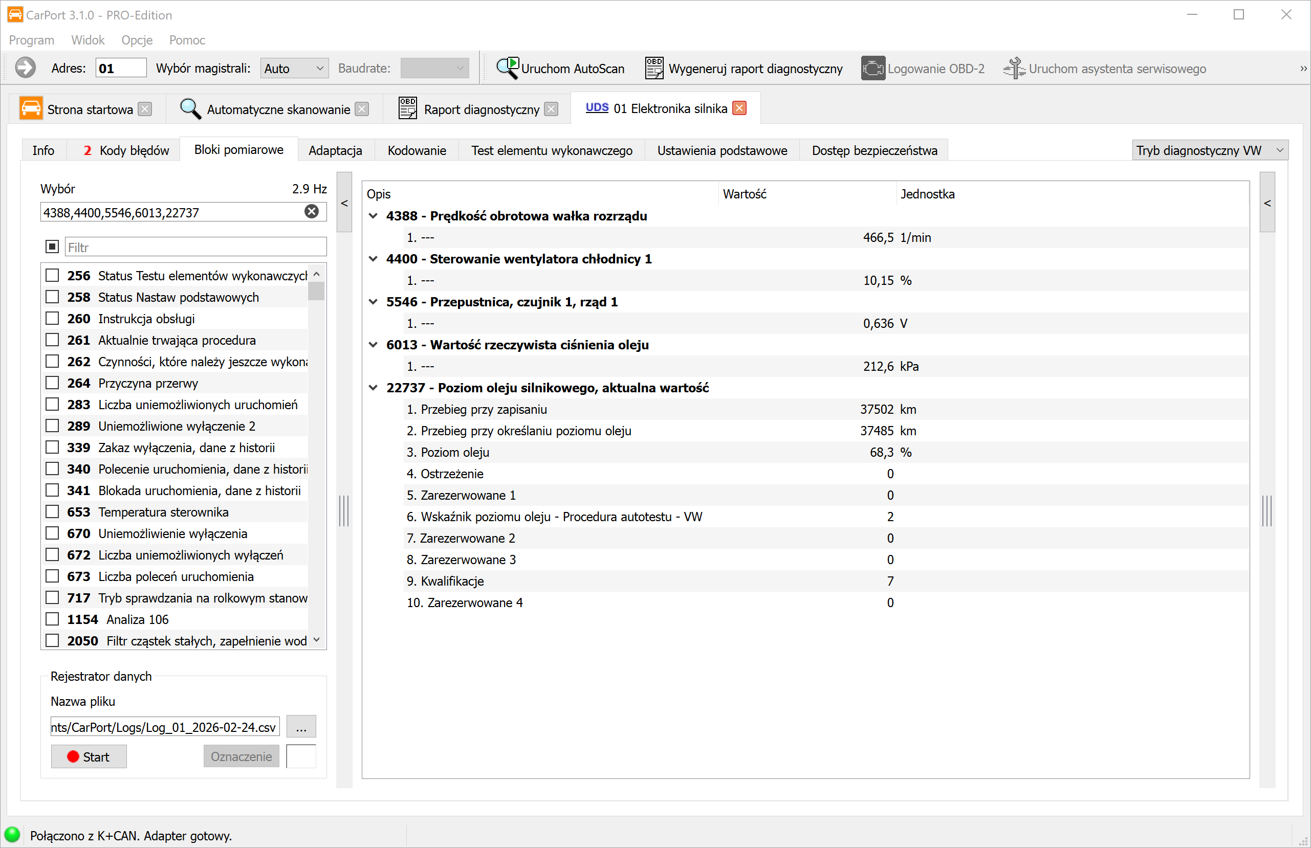The image size is (1311, 848).
Task: Click the Strona startowa car icon
Action: (31, 108)
